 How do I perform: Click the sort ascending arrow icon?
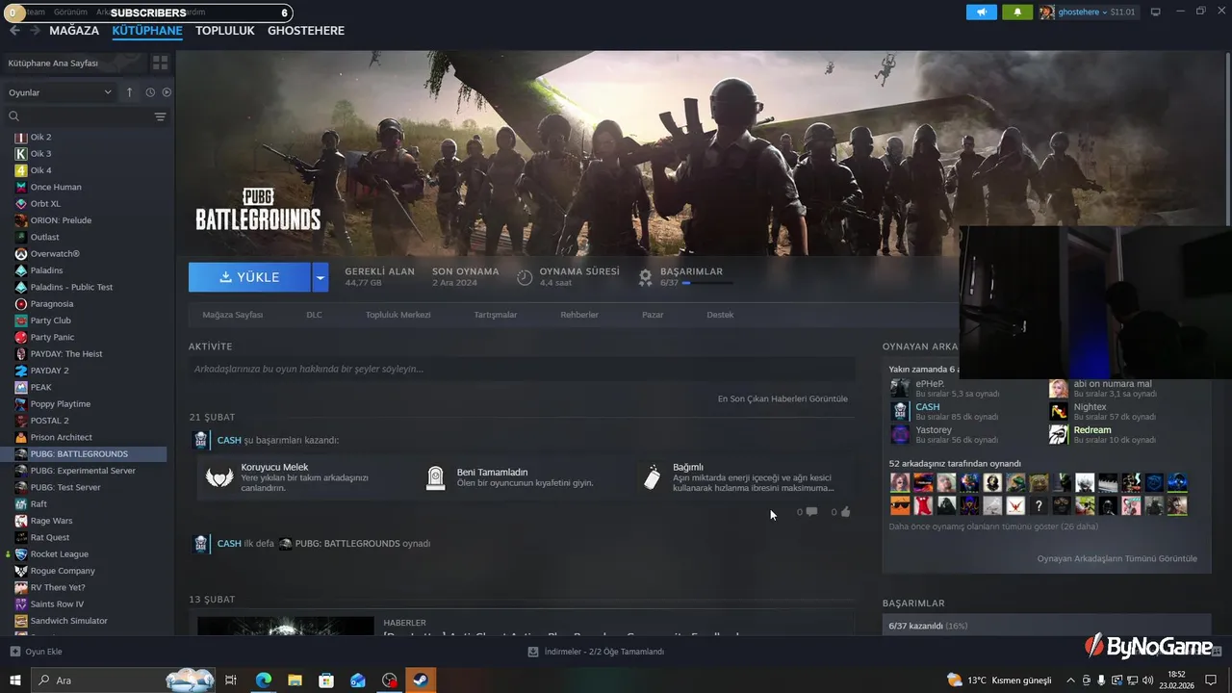[x=130, y=92]
